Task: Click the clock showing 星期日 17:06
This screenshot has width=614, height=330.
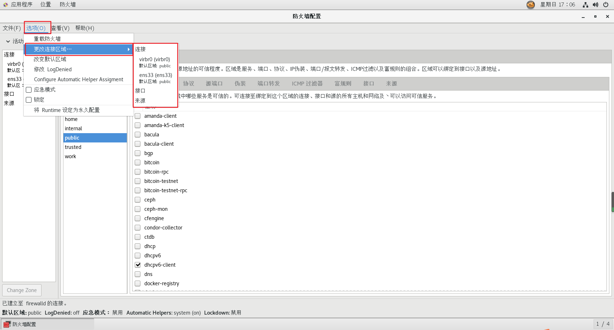Action: pyautogui.click(x=557, y=5)
